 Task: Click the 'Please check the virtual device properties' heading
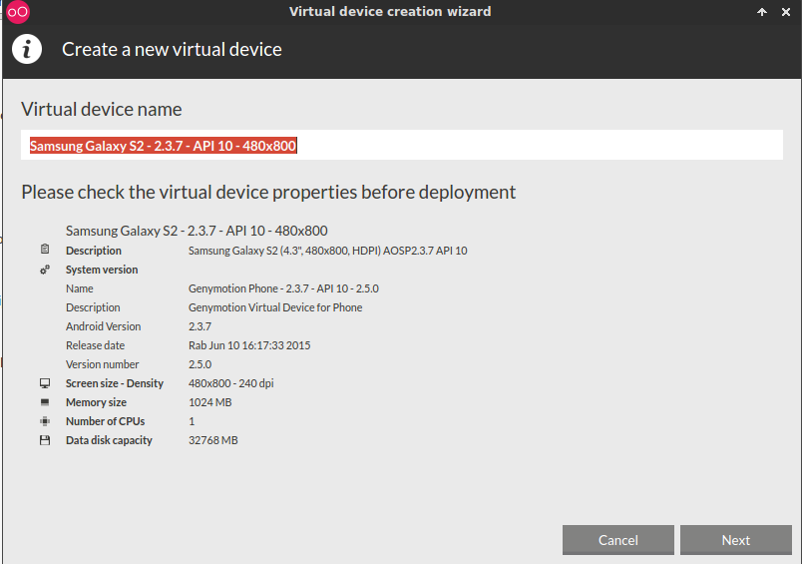(268, 193)
